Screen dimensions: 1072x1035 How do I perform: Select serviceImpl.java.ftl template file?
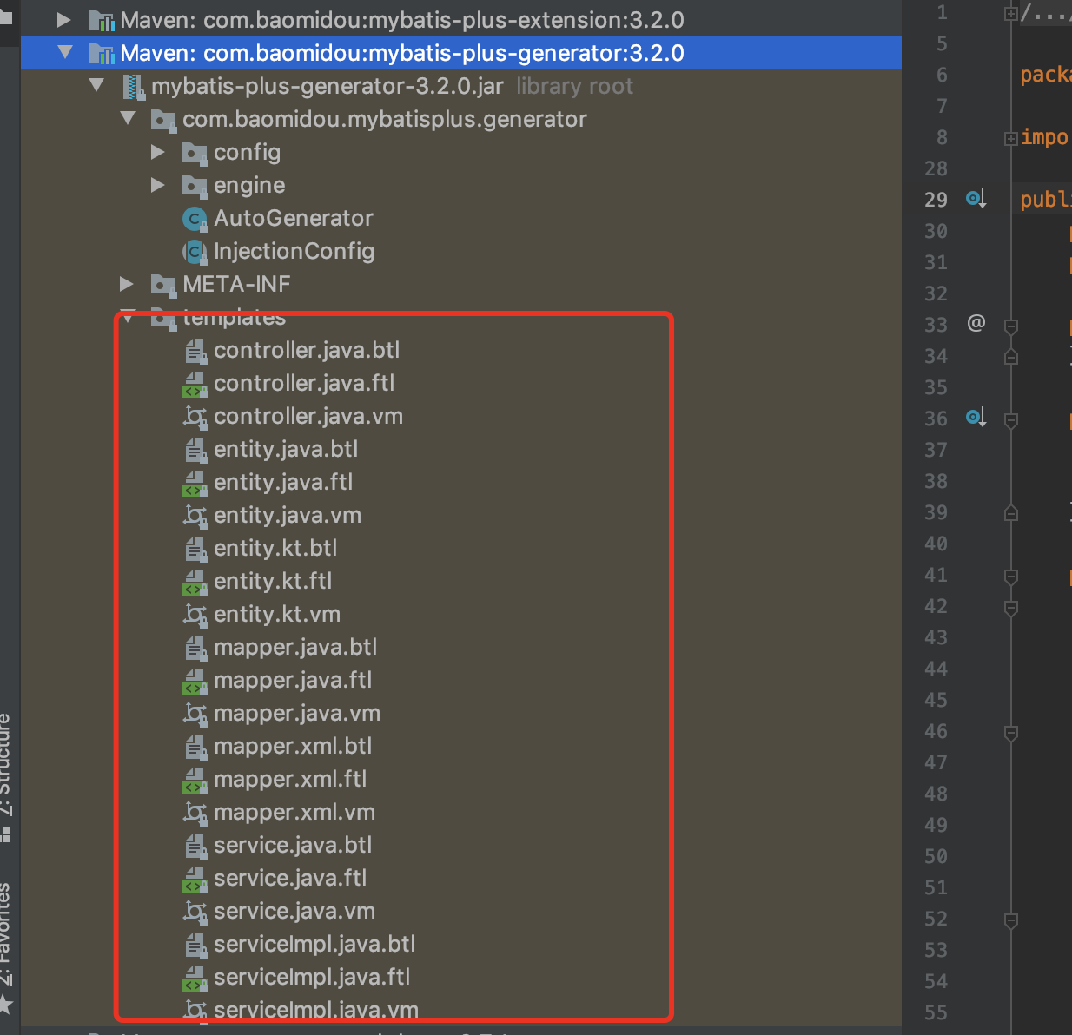tap(312, 977)
